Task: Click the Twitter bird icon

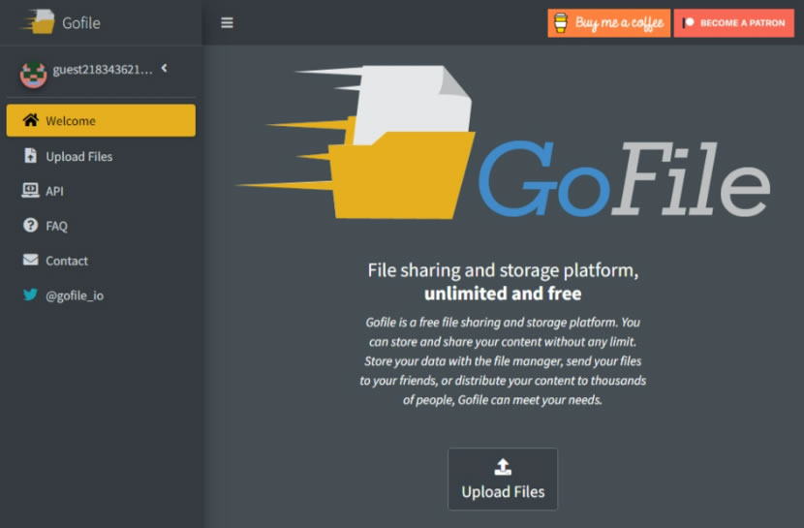Action: (30, 295)
